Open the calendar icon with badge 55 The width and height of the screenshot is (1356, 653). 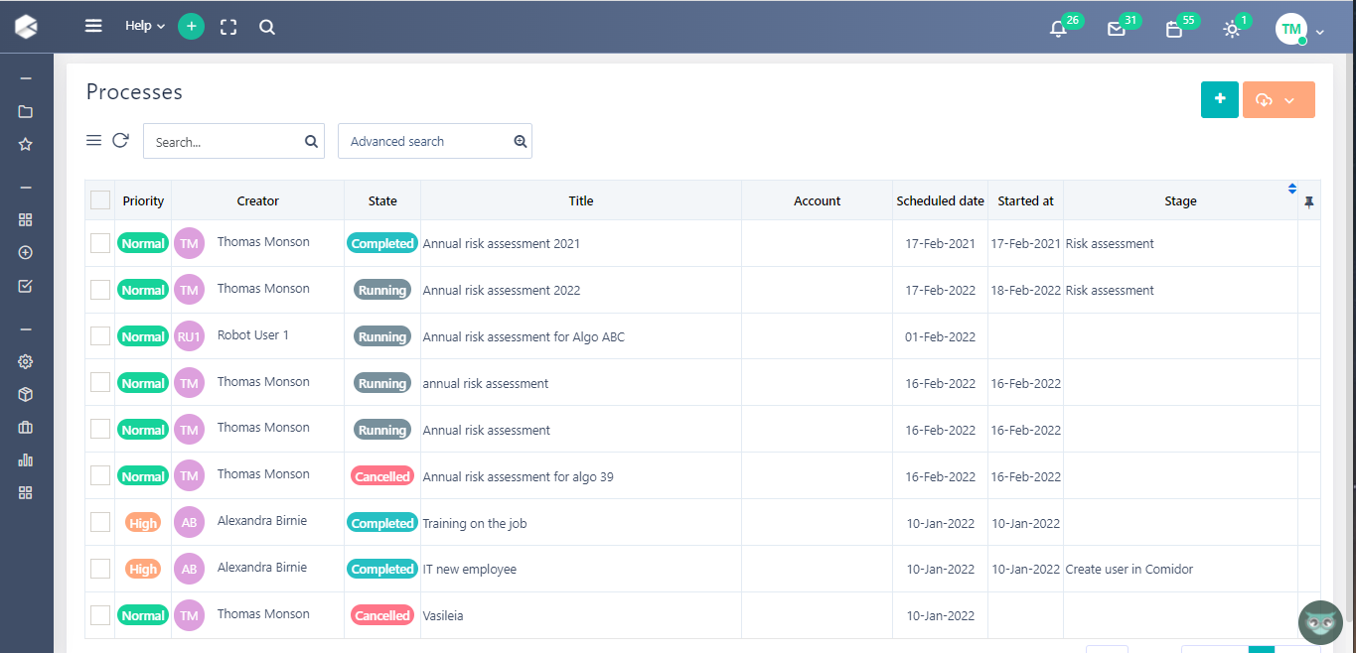coord(1173,29)
